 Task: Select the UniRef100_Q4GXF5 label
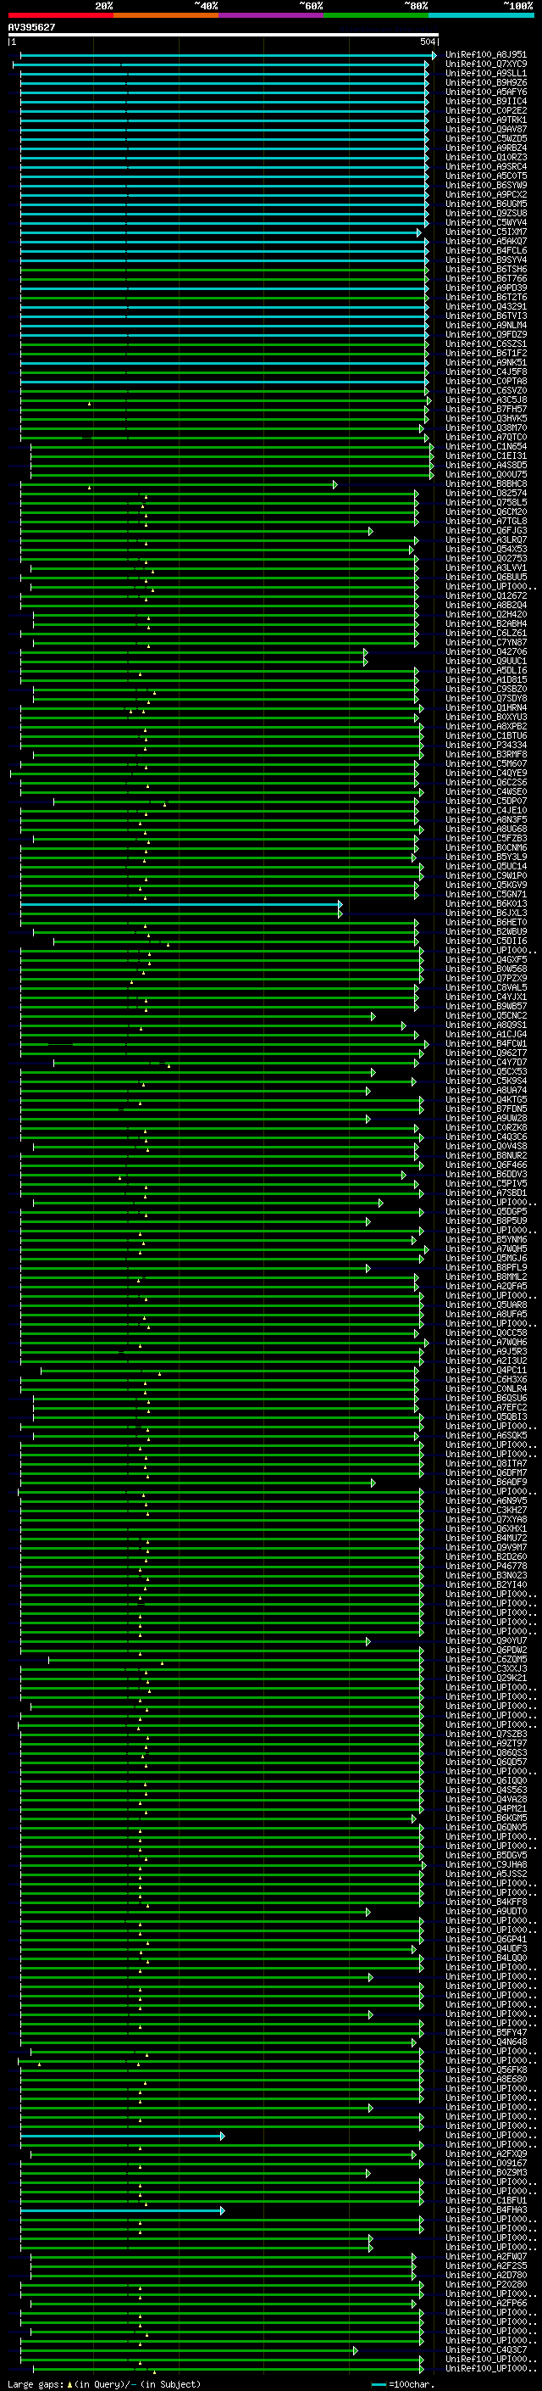point(485,960)
